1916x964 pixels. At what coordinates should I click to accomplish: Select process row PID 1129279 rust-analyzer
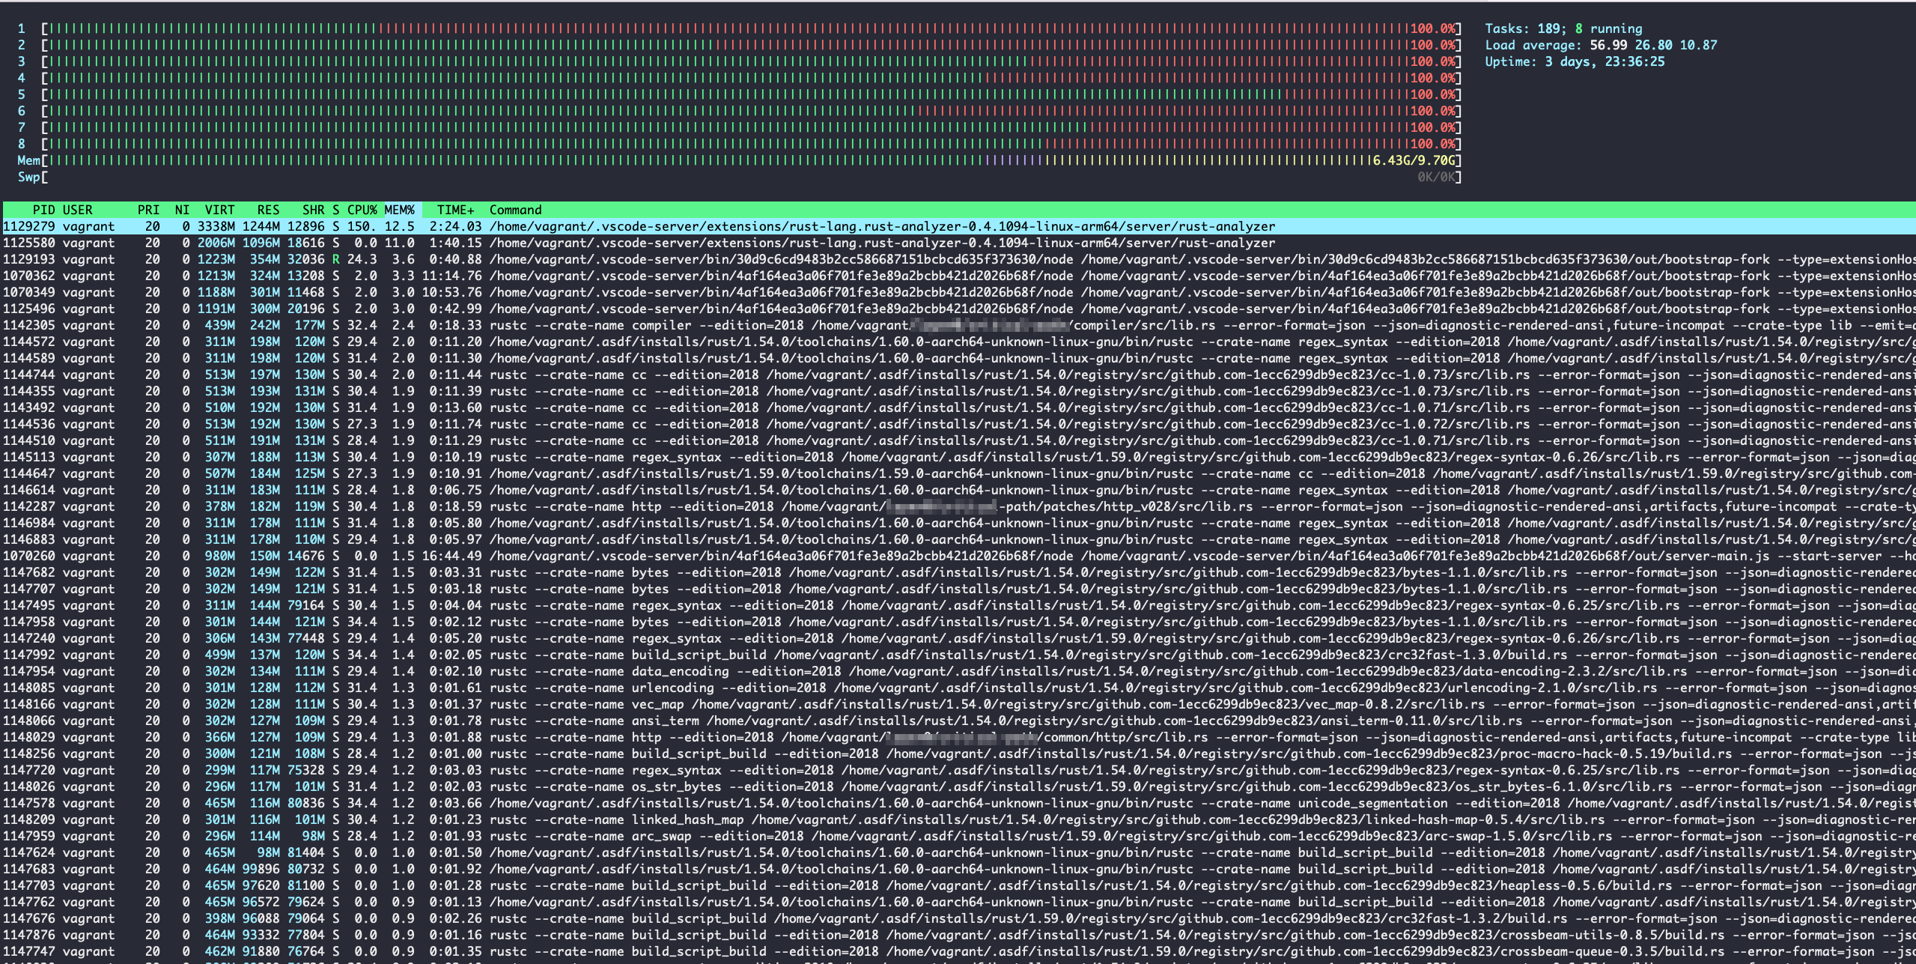(x=958, y=226)
